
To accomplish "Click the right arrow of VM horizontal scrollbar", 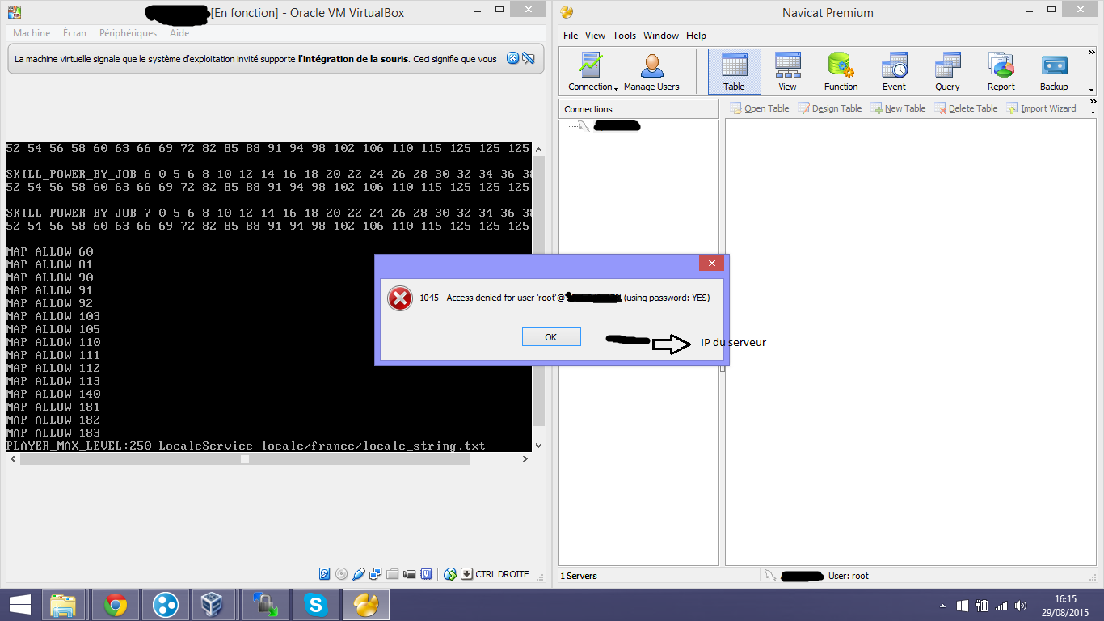I will point(525,458).
